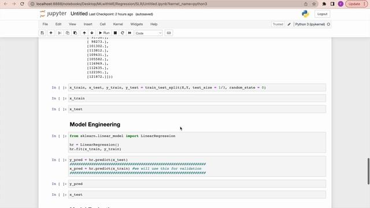The width and height of the screenshot is (370, 208).
Task: Select the y_pred = hr.predict cell
Action: [197, 166]
